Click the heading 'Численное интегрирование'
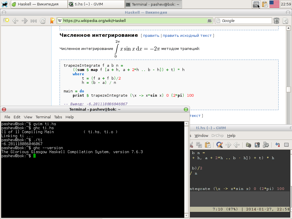The height and width of the screenshot is (219, 292). click(99, 35)
